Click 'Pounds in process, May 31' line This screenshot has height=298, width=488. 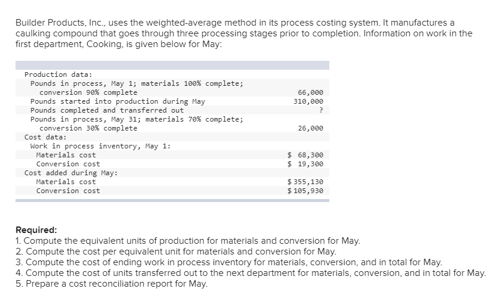click(137, 119)
